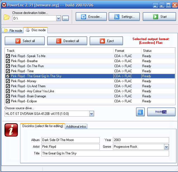Screen dimensions: 178x172
Task: Uncheck the Brain Damage track
Action: [x=8, y=96]
